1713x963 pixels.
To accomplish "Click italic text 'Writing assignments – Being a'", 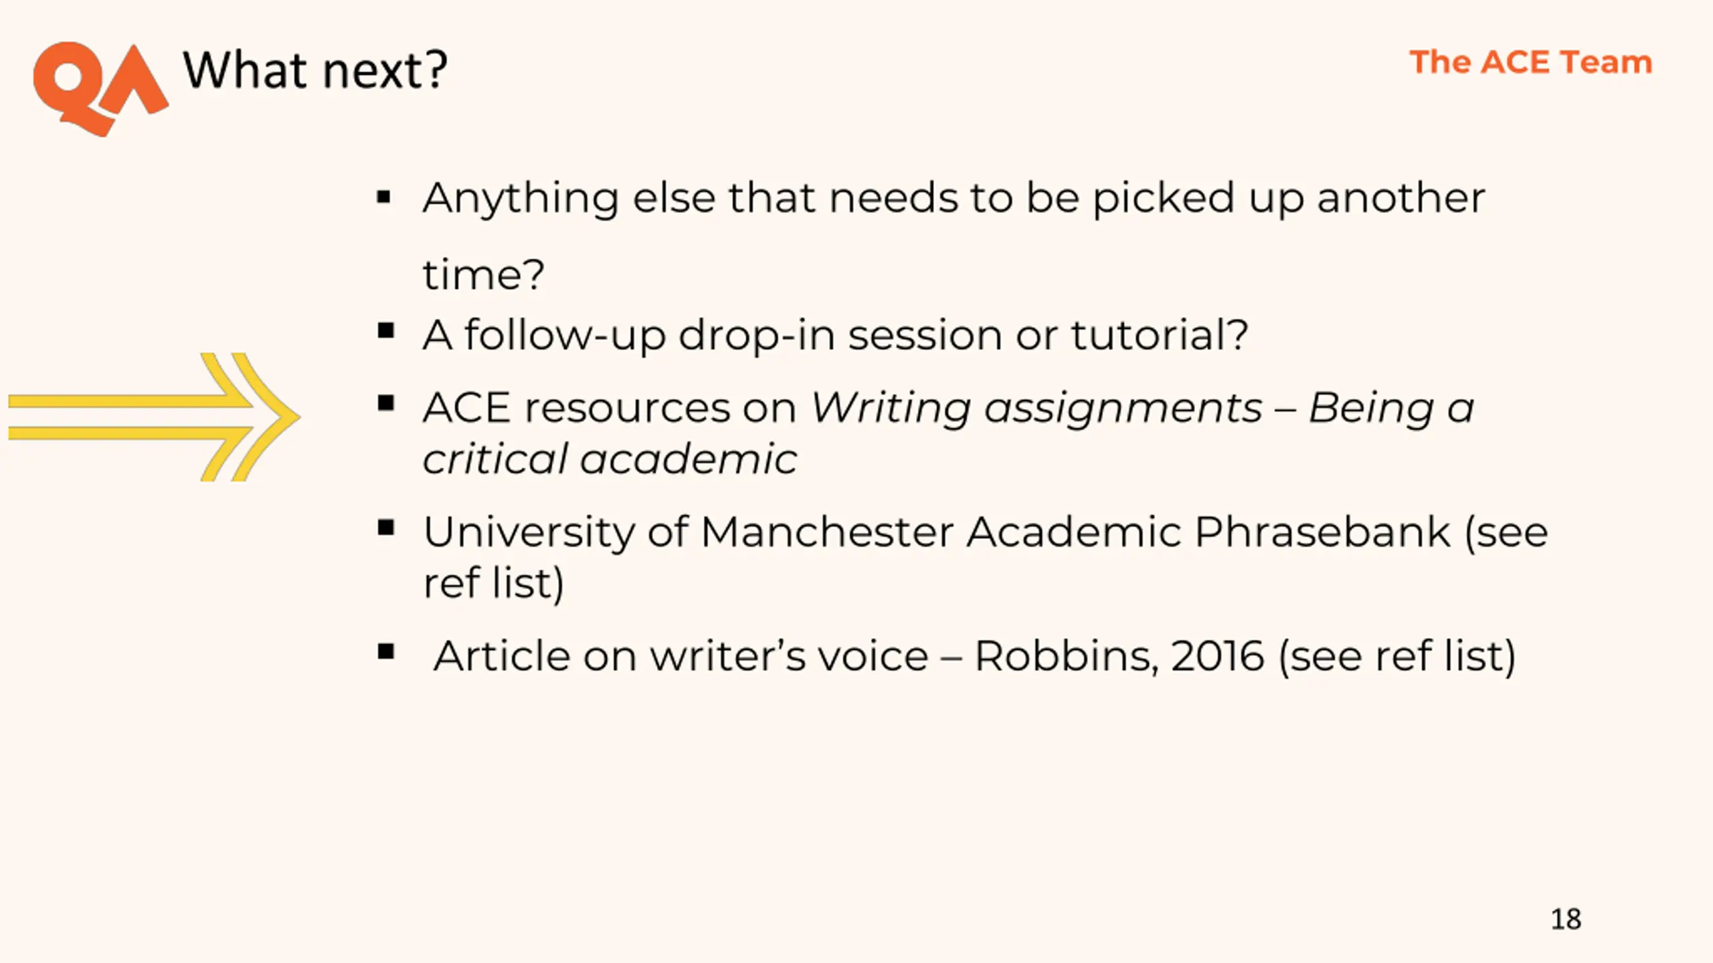I will (1143, 408).
